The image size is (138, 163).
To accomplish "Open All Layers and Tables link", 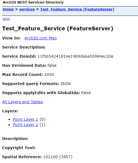I will click(x=22, y=102).
